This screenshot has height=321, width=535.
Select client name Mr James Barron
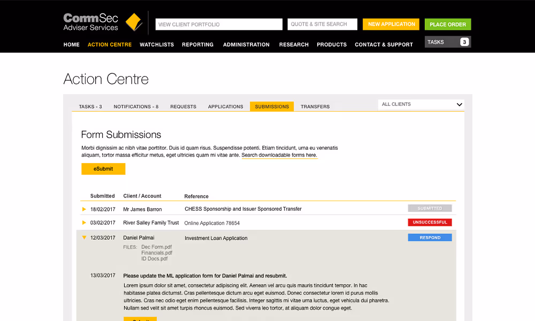(143, 209)
